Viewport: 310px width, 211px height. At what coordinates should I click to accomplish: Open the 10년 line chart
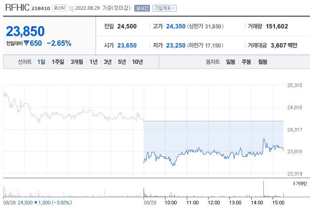click(137, 62)
